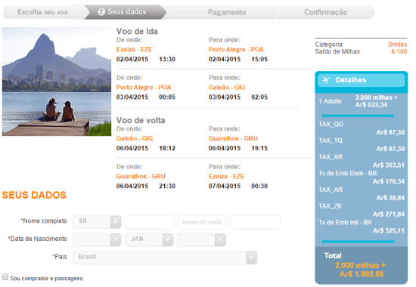416x287 pixels.
Task: Click the TAX_AR fee label
Action: tap(331, 190)
